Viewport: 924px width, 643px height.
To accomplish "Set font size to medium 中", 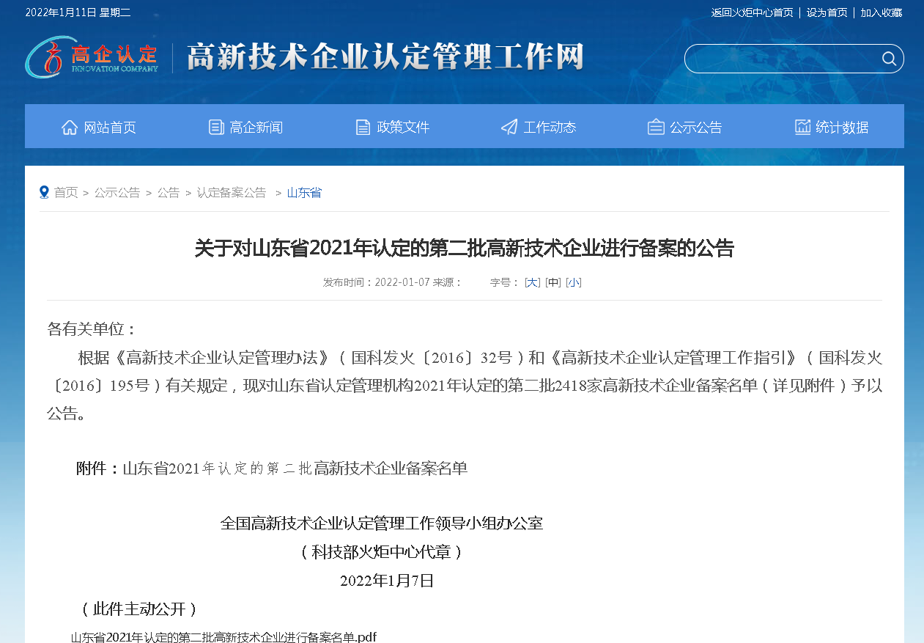I will 553,282.
